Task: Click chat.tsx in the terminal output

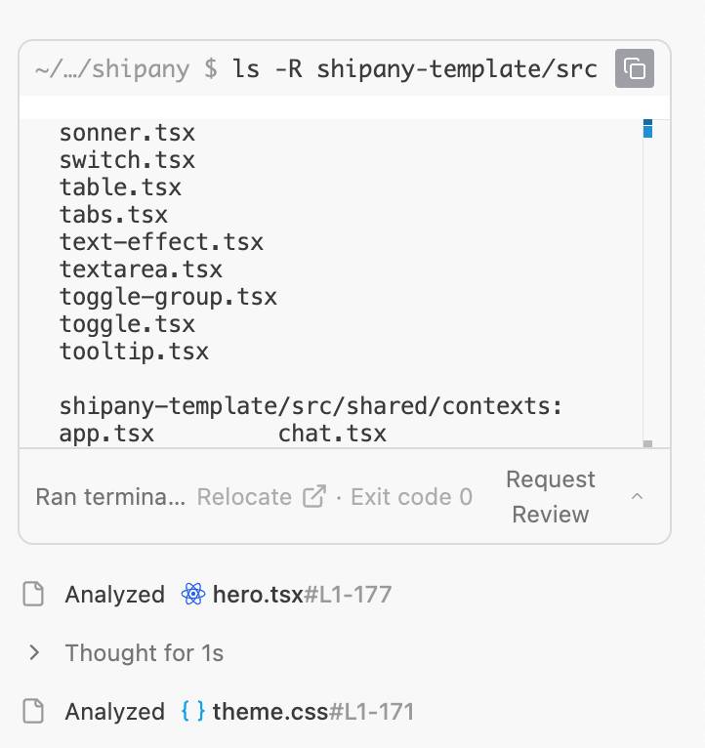Action: point(332,433)
